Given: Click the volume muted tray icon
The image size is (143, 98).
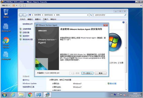Looking at the screenshot, I should [125, 95].
